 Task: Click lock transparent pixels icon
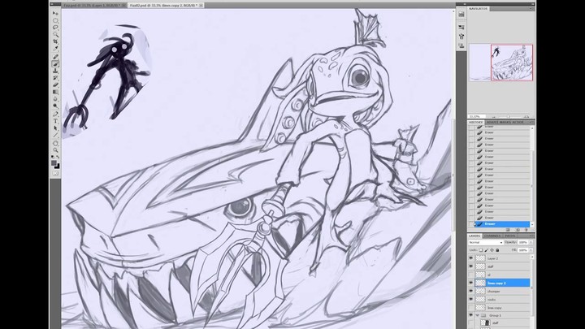480,250
